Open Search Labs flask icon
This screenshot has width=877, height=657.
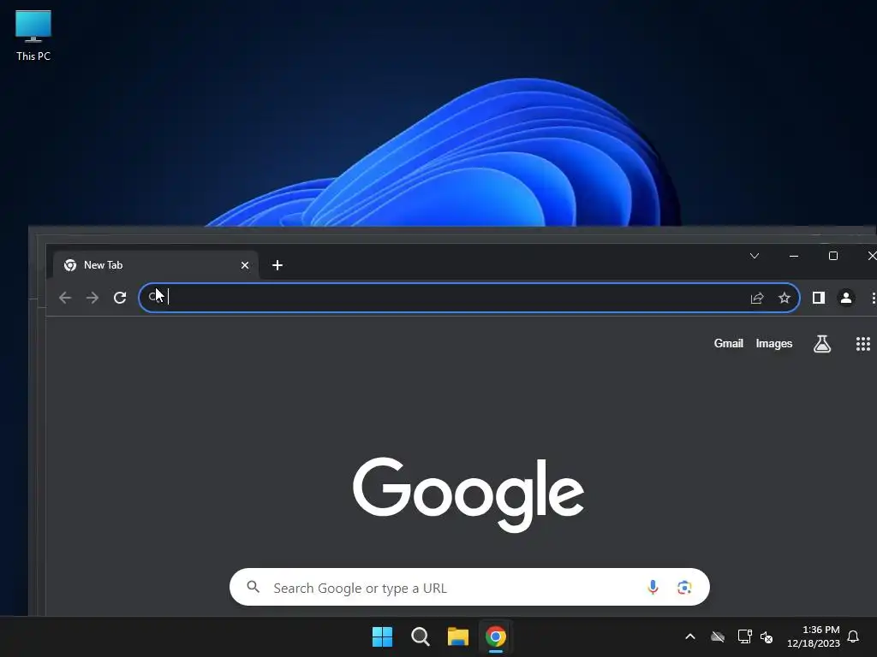click(821, 344)
